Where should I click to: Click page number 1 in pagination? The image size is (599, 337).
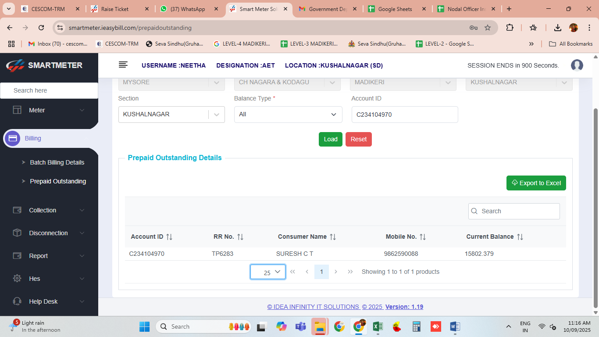[321, 272]
